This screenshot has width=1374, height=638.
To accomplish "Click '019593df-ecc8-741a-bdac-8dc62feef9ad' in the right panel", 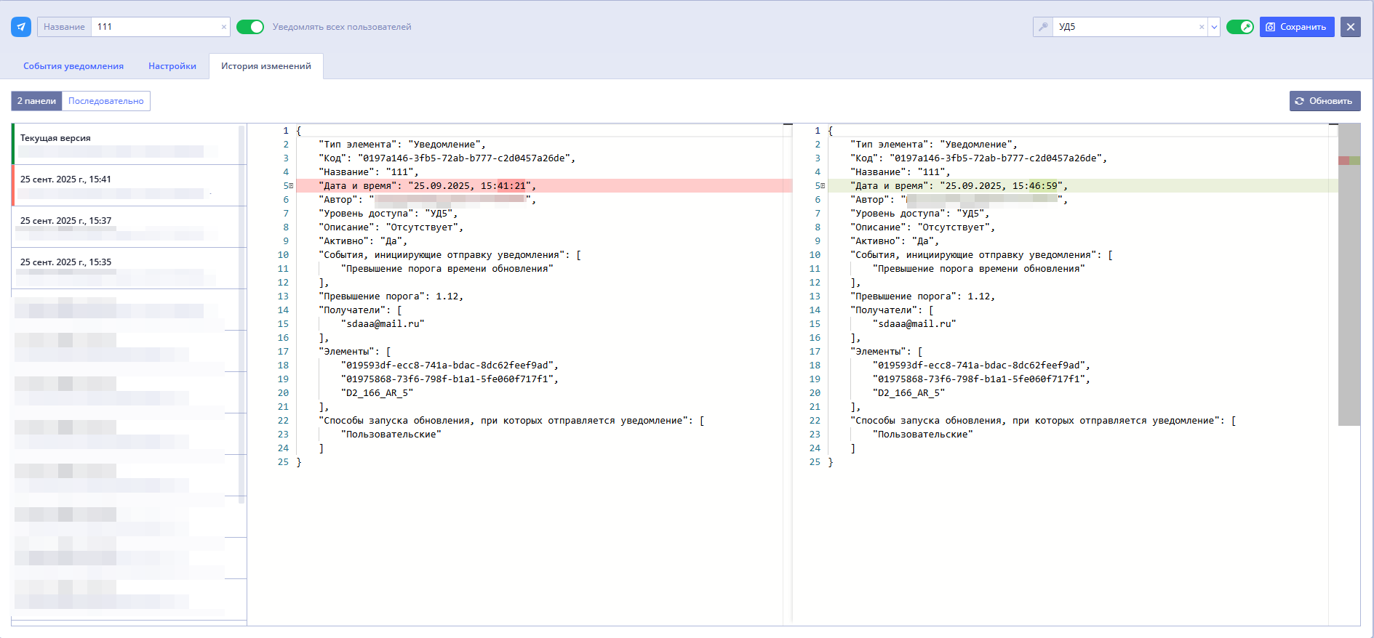I will pyautogui.click(x=981, y=366).
